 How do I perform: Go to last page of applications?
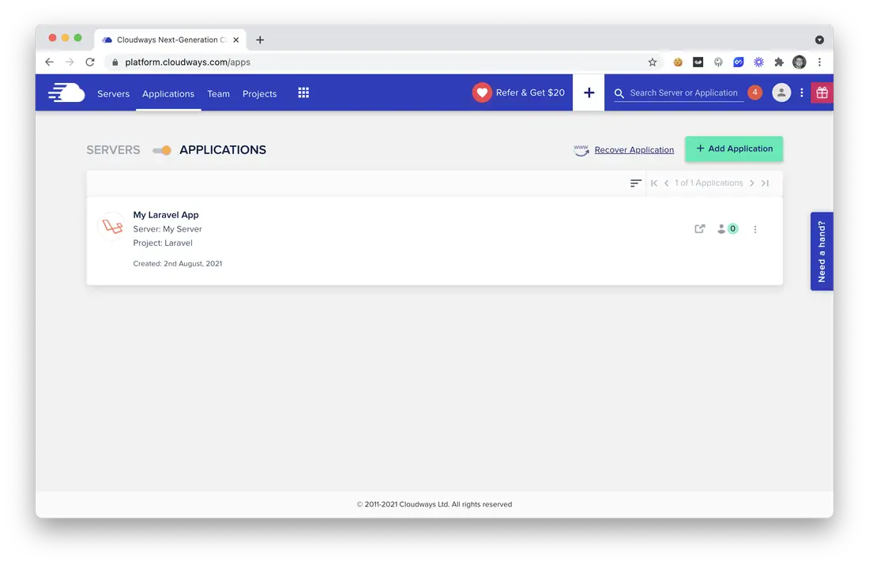(765, 183)
